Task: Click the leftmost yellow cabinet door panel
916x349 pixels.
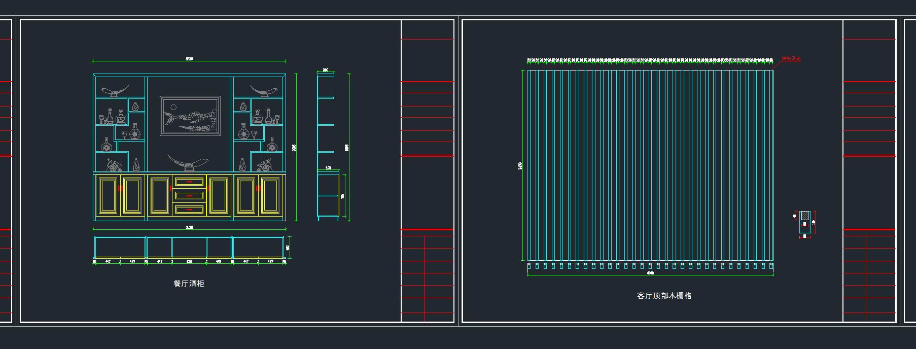Action: (108, 195)
